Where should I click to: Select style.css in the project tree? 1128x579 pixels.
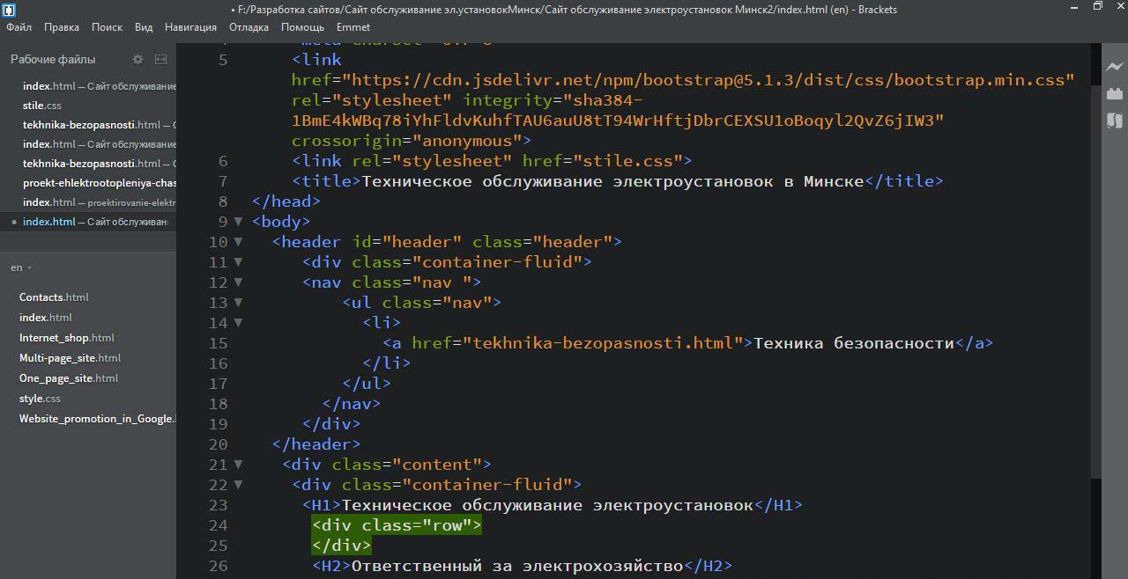click(x=40, y=399)
